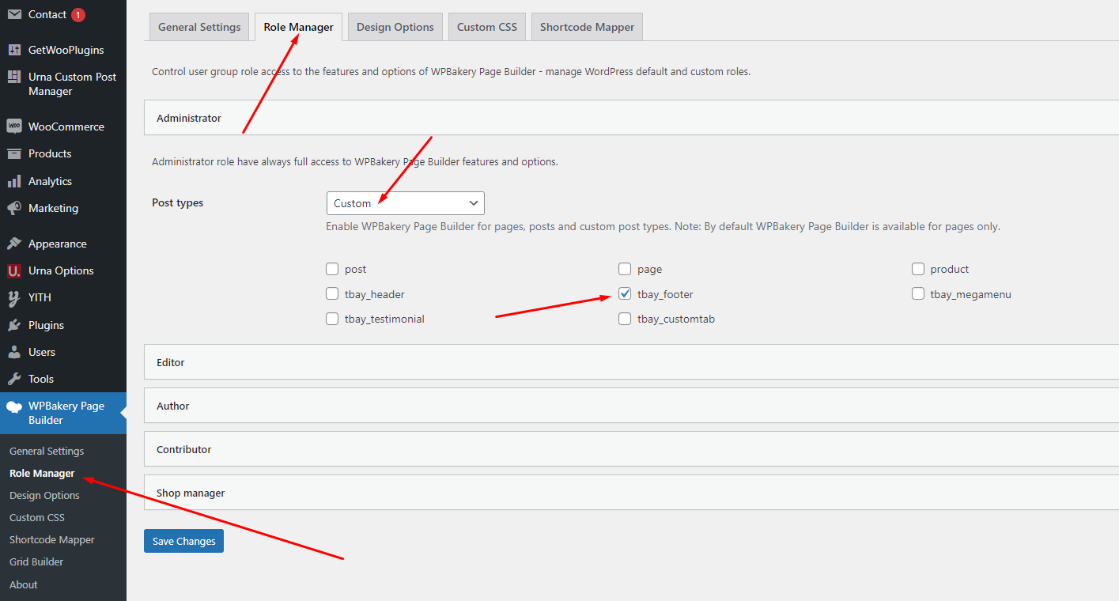Click the Users person icon
The width and height of the screenshot is (1119, 601).
point(14,352)
